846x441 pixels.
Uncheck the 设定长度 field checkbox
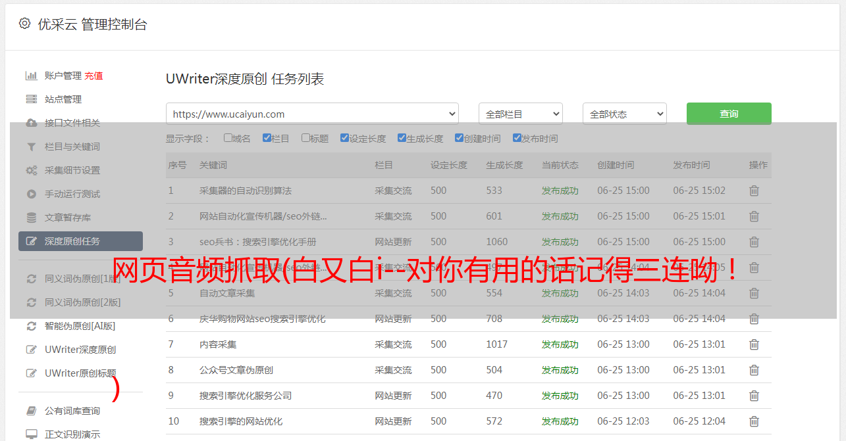tap(344, 138)
